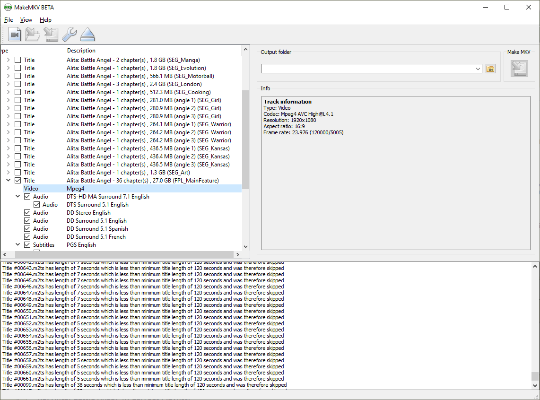Click the Frame rate 23.976 info line
The width and height of the screenshot is (540, 400).
tap(304, 132)
